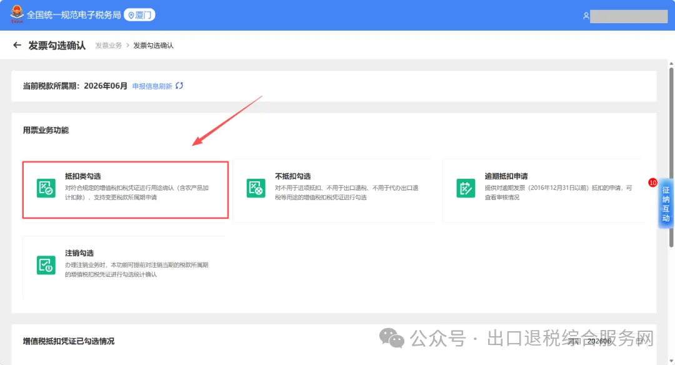This screenshot has width=675, height=365.
Task: Click the 发票业务 breadcrumb
Action: [x=109, y=46]
